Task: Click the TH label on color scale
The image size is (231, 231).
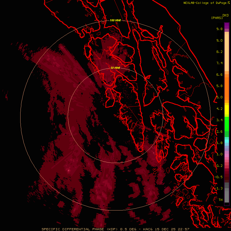Action: [220, 200]
